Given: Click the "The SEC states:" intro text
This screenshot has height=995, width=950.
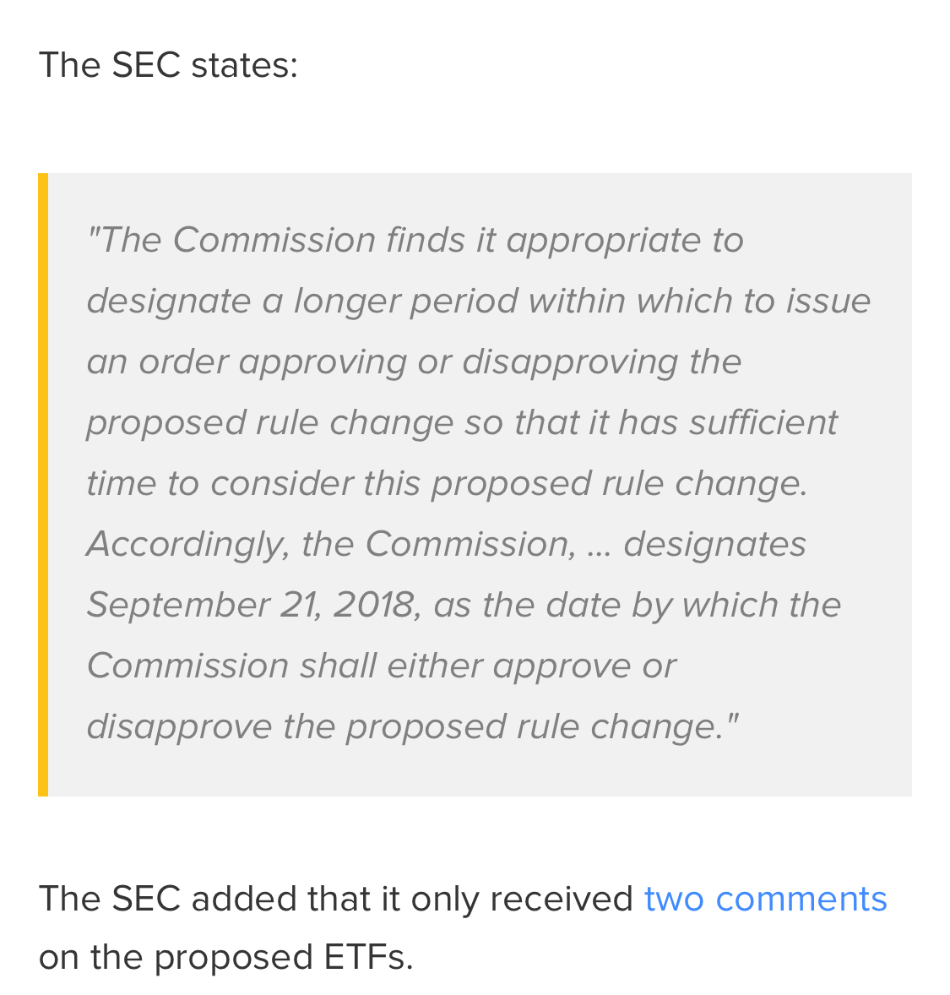Looking at the screenshot, I should [x=168, y=65].
